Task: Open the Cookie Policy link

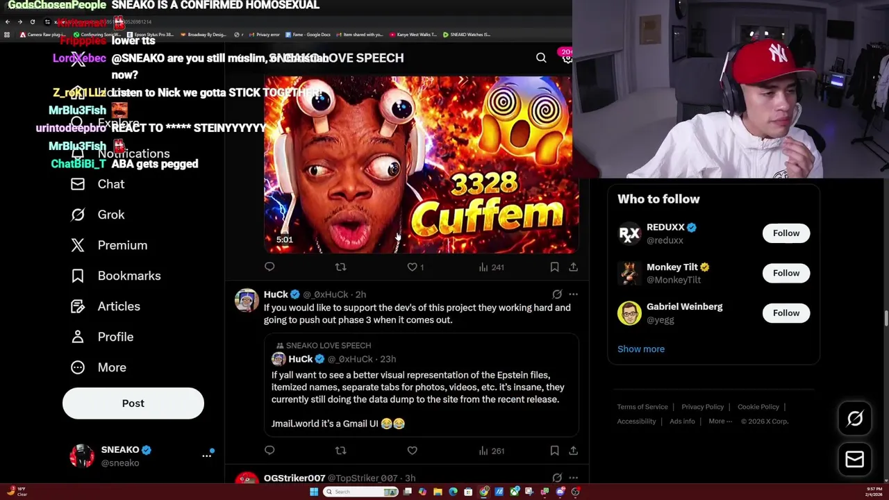Action: [758, 407]
